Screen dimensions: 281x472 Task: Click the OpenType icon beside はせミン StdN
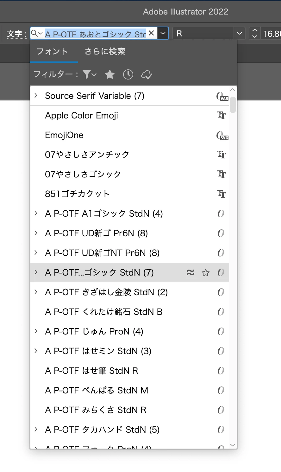[221, 351]
